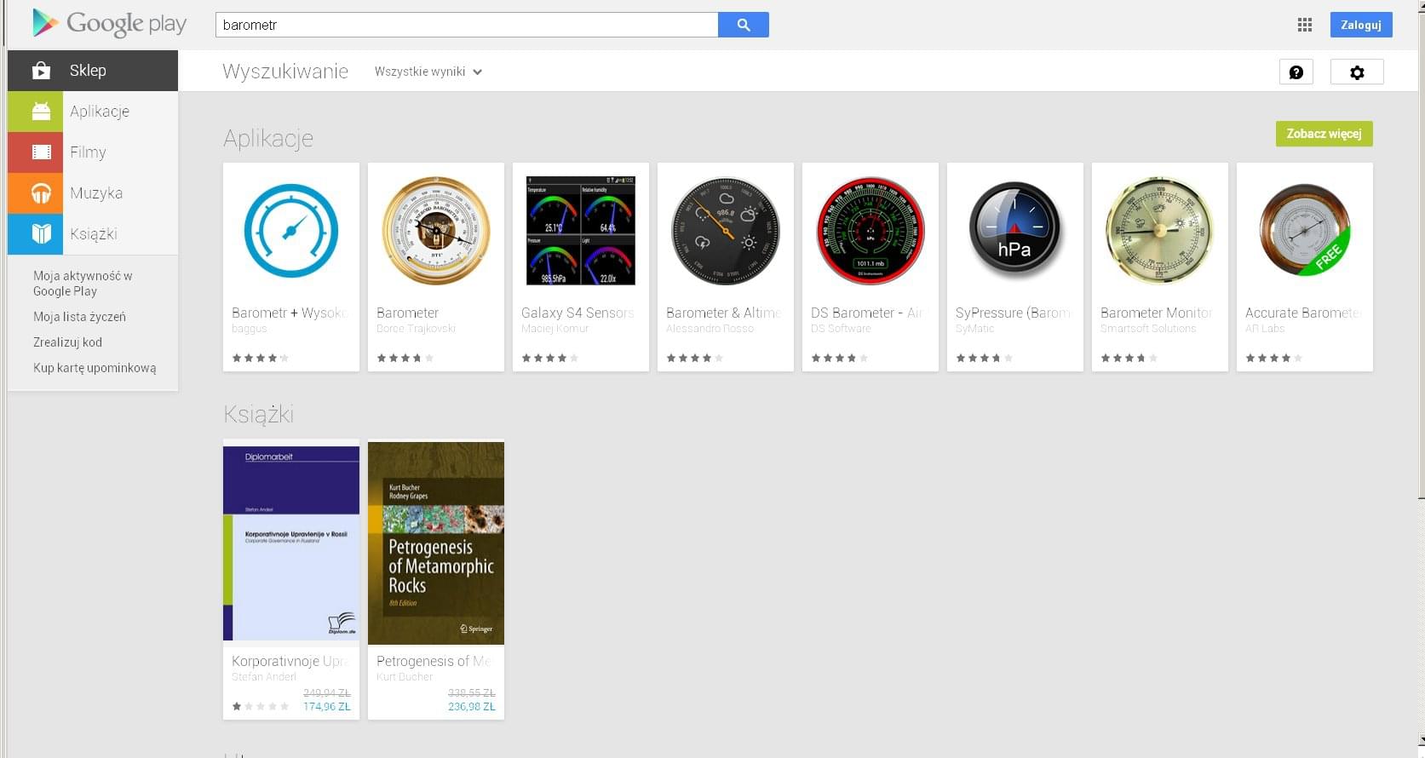
Task: Click author name Kurt Bucher
Action: (x=405, y=677)
